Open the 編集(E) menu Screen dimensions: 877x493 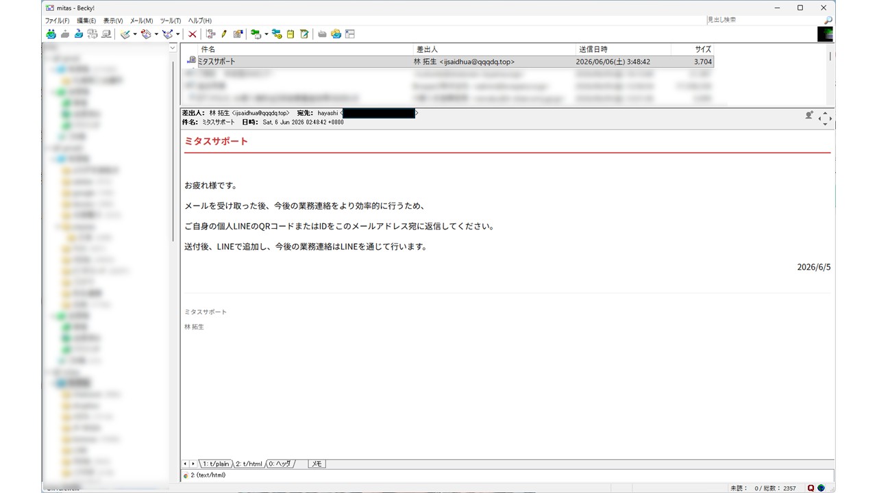(x=86, y=21)
